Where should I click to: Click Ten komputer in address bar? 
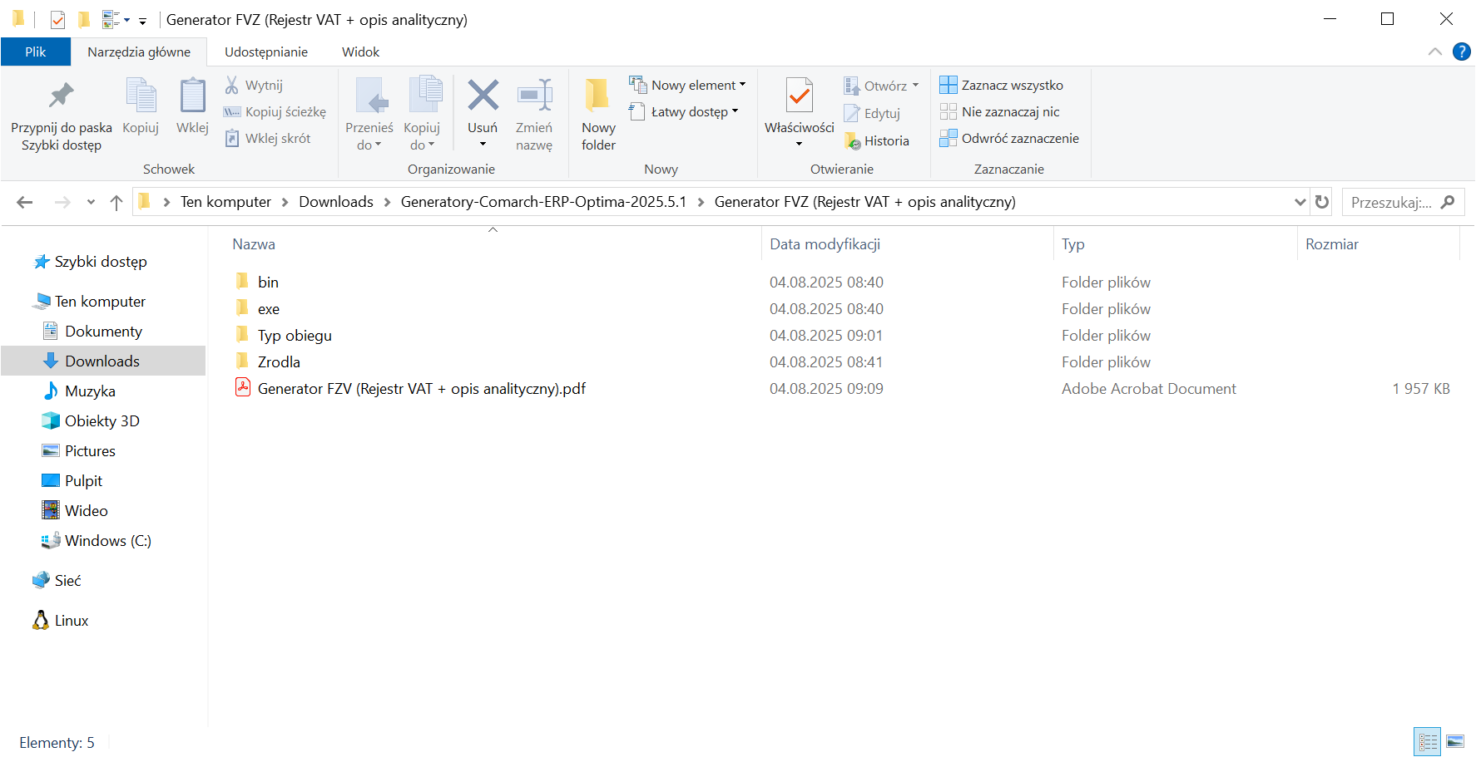(225, 202)
